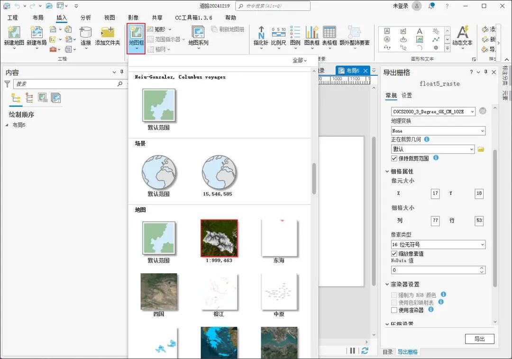This screenshot has height=359, width=512.
Task: Switch to the 共享 ribbon tab
Action: coord(157,18)
